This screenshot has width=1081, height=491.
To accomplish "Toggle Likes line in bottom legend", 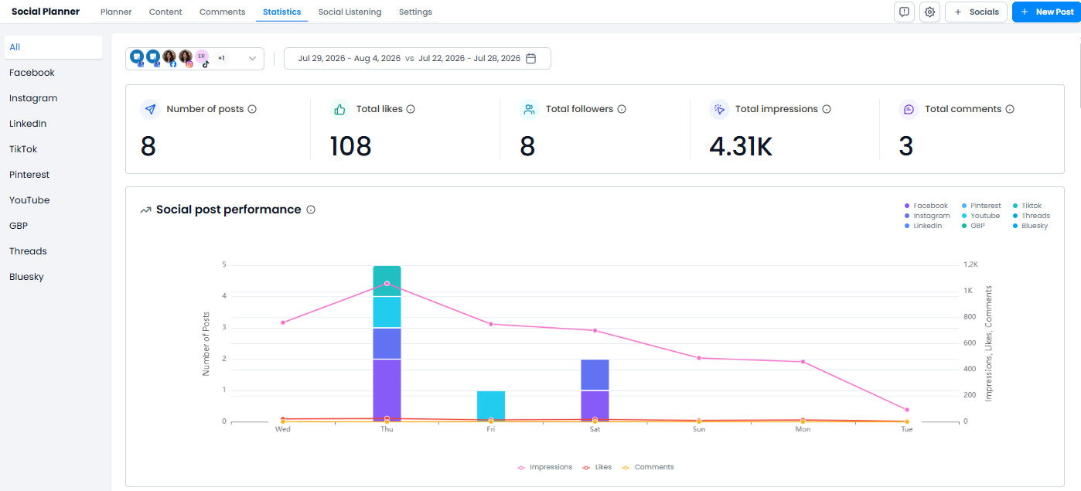I will click(x=597, y=467).
